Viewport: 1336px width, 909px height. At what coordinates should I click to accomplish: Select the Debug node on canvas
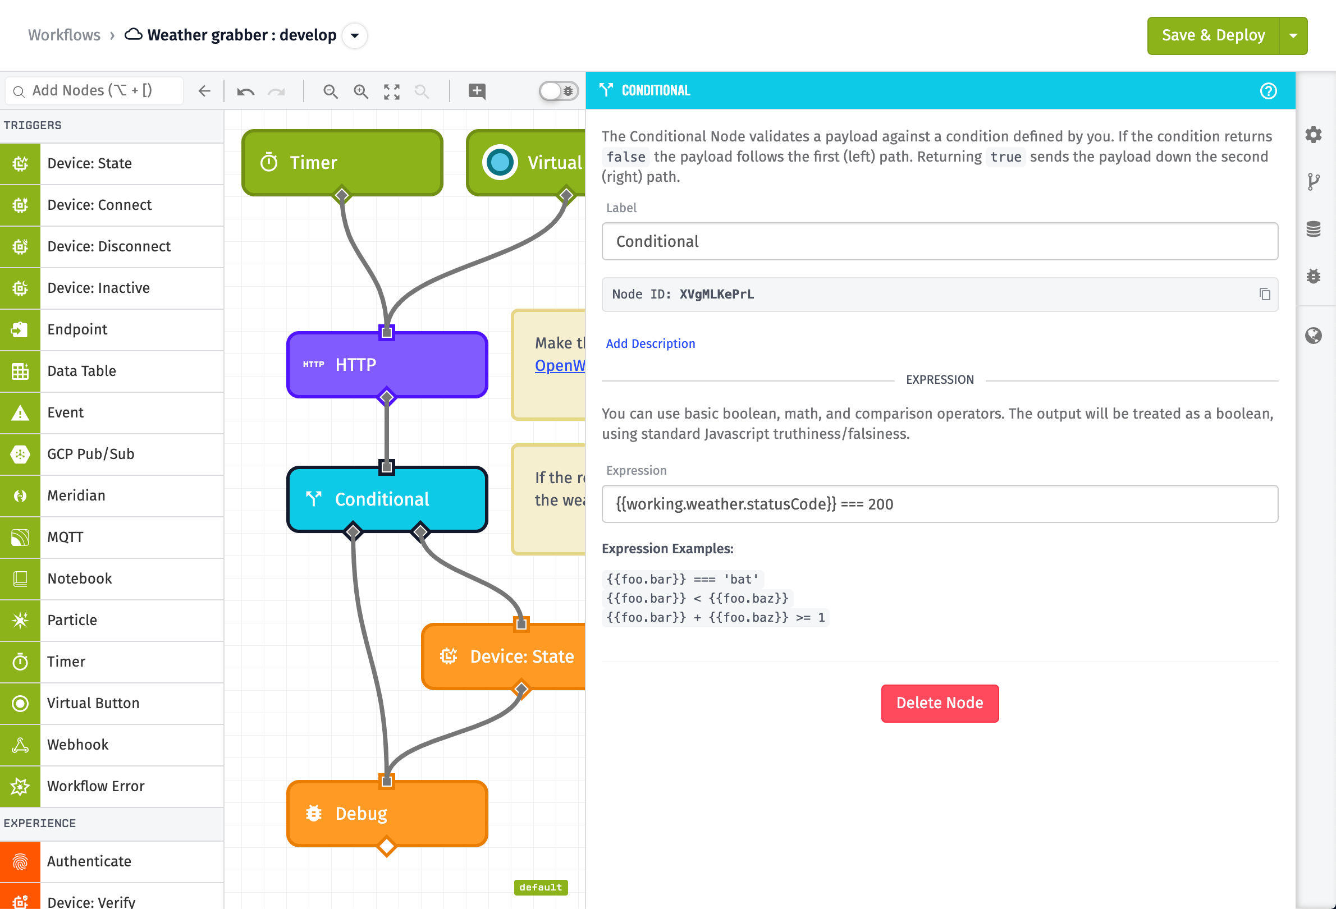387,814
